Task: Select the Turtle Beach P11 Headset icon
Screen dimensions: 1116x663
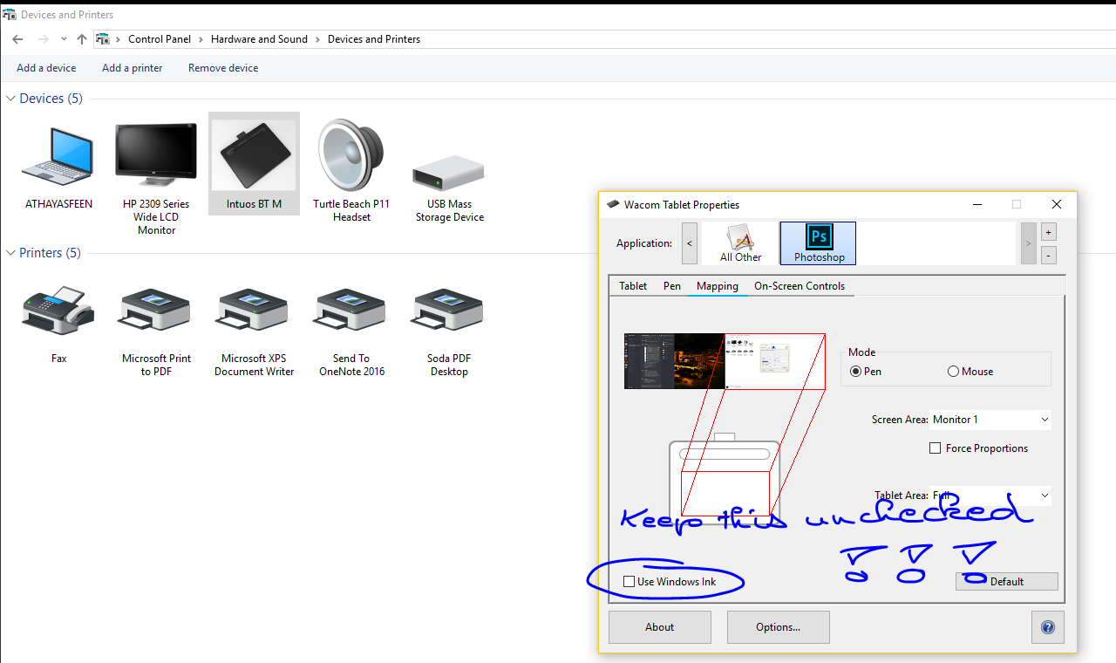Action: coord(351,155)
